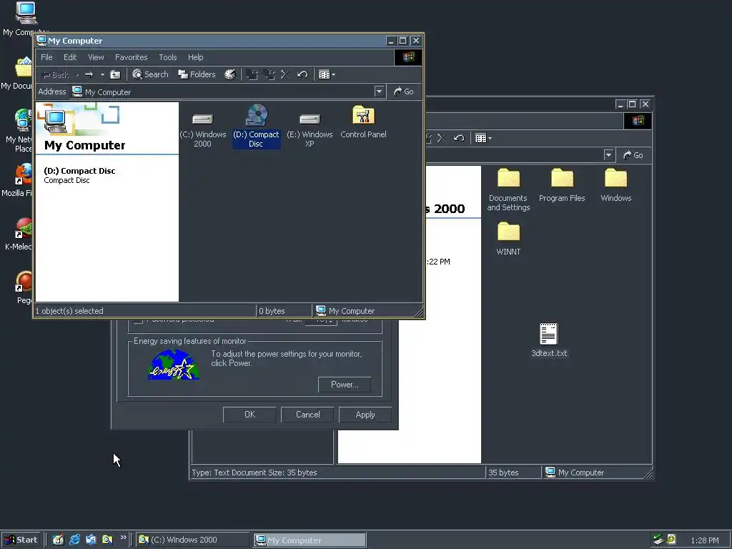Toggle the Folders pane button in My Computer
Viewport: 732px width, 549px height.
click(197, 74)
